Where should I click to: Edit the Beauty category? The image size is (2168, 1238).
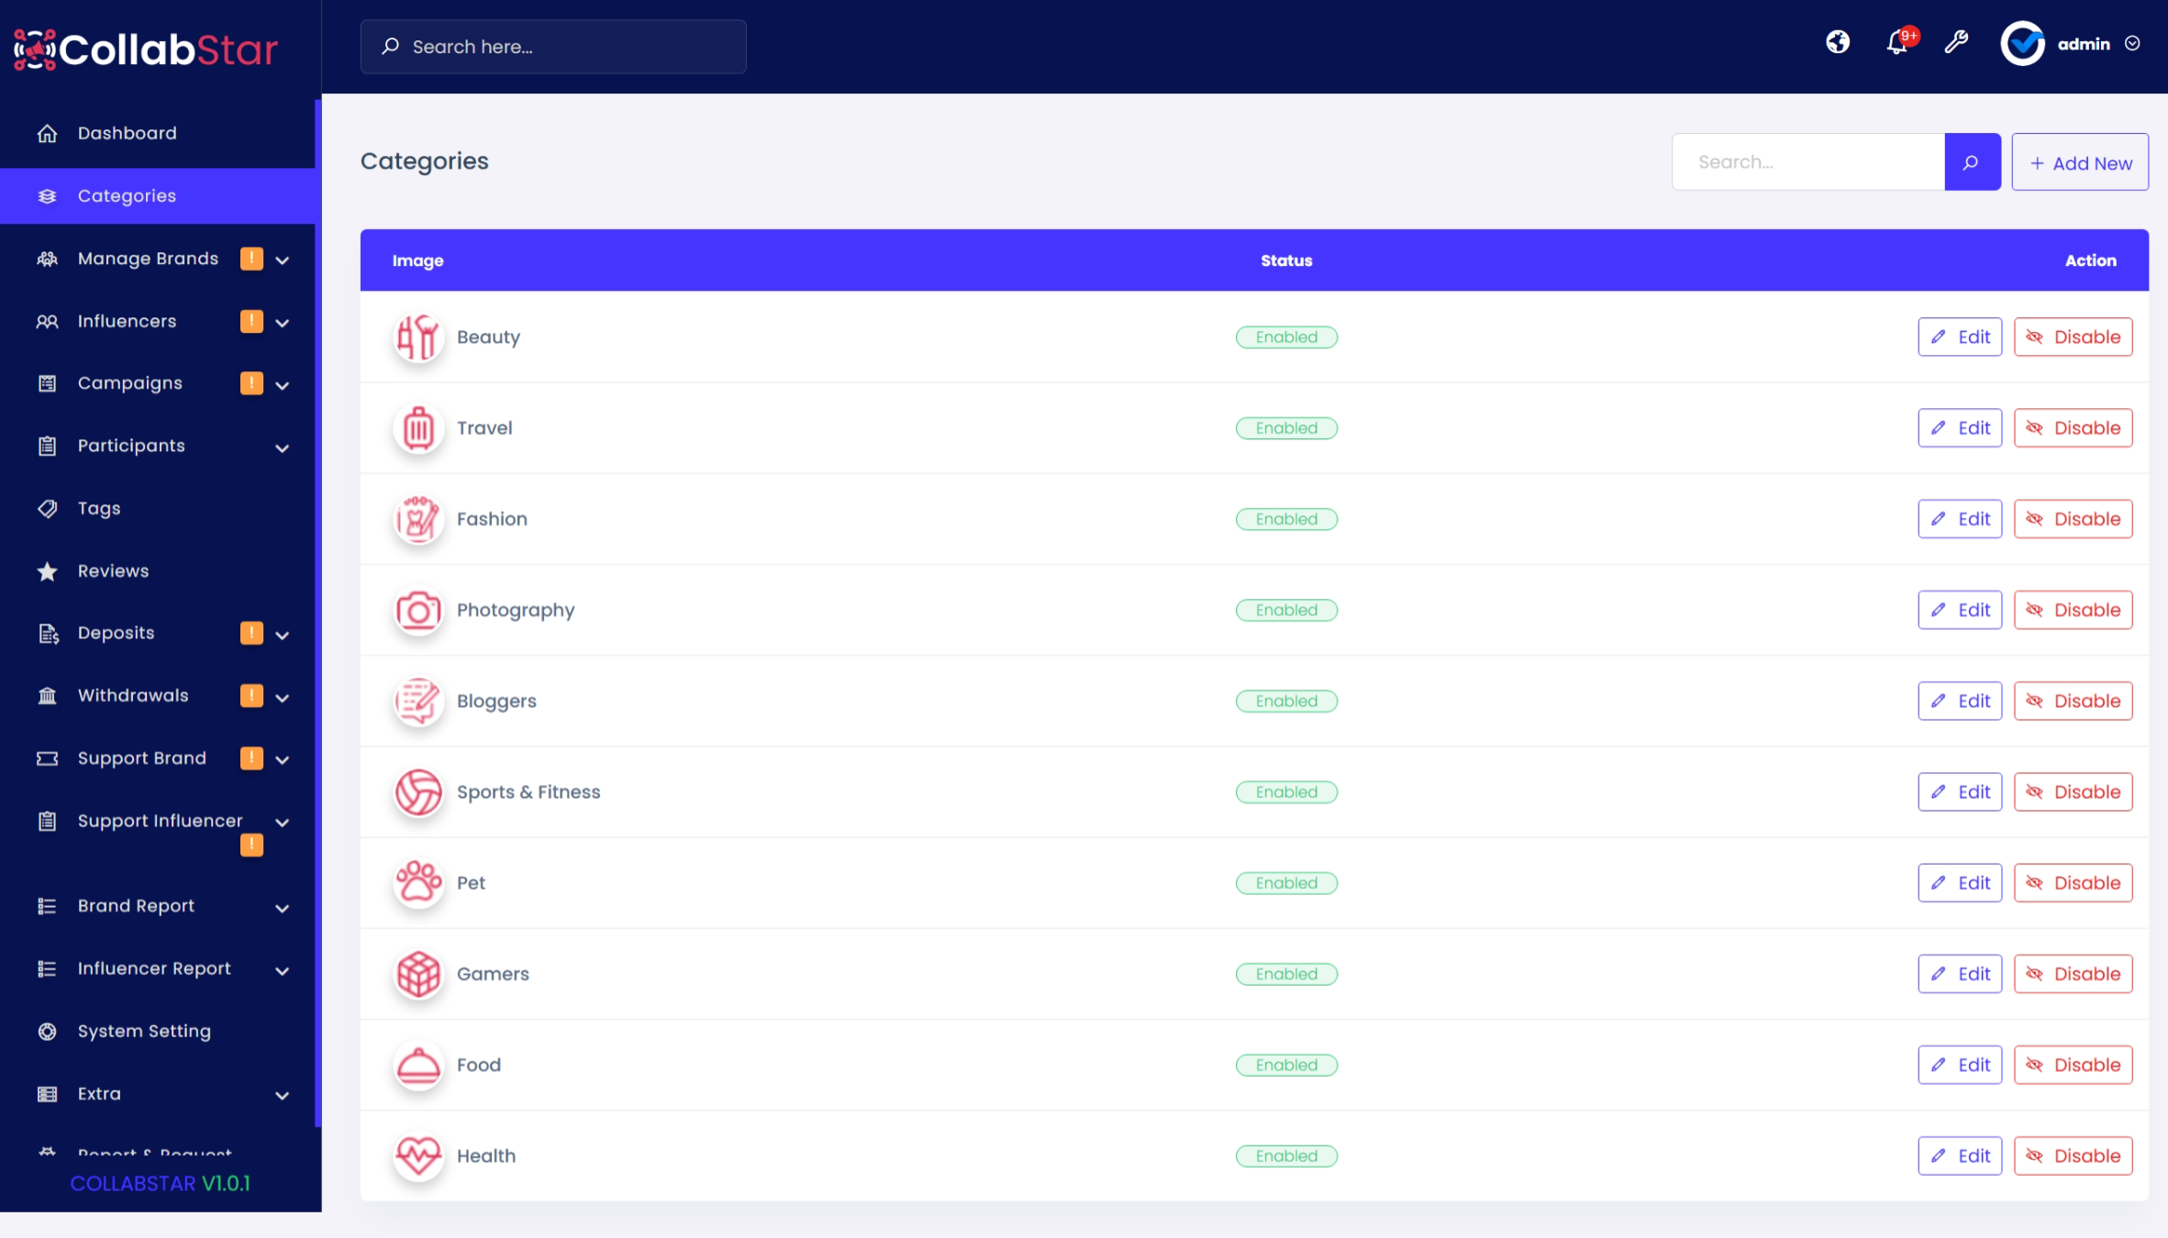pos(1960,337)
